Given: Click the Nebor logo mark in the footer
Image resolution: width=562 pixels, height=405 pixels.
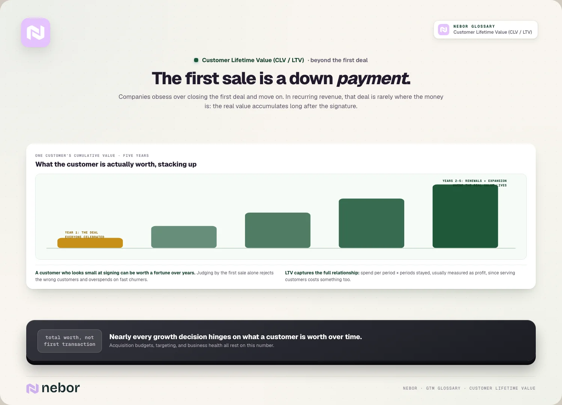Looking at the screenshot, I should click(33, 389).
